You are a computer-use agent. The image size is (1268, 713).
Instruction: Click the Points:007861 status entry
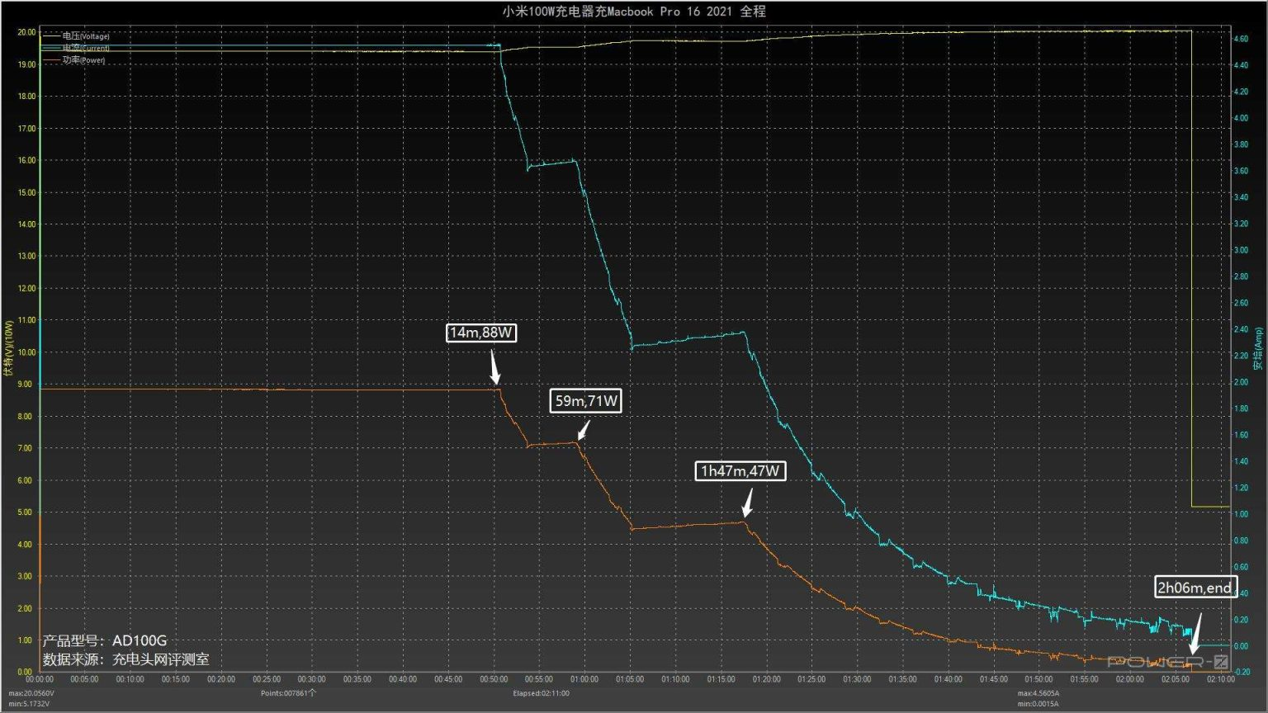[288, 693]
